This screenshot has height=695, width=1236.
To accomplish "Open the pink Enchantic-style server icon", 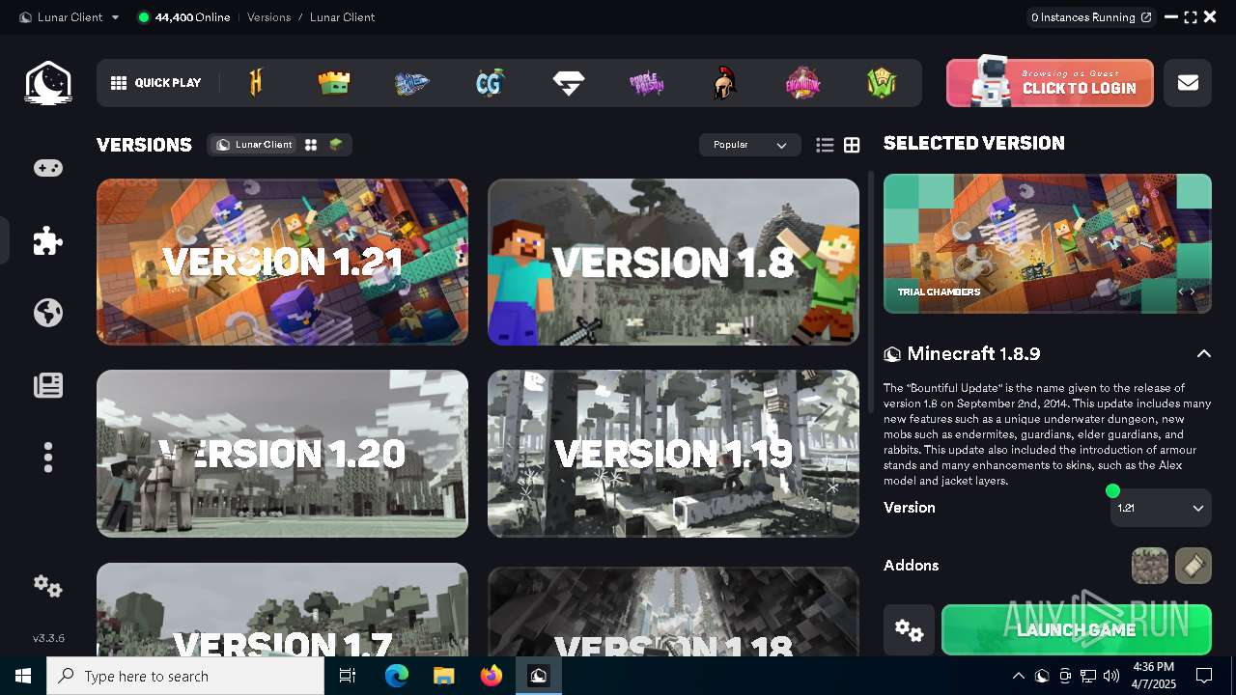I will coord(803,83).
